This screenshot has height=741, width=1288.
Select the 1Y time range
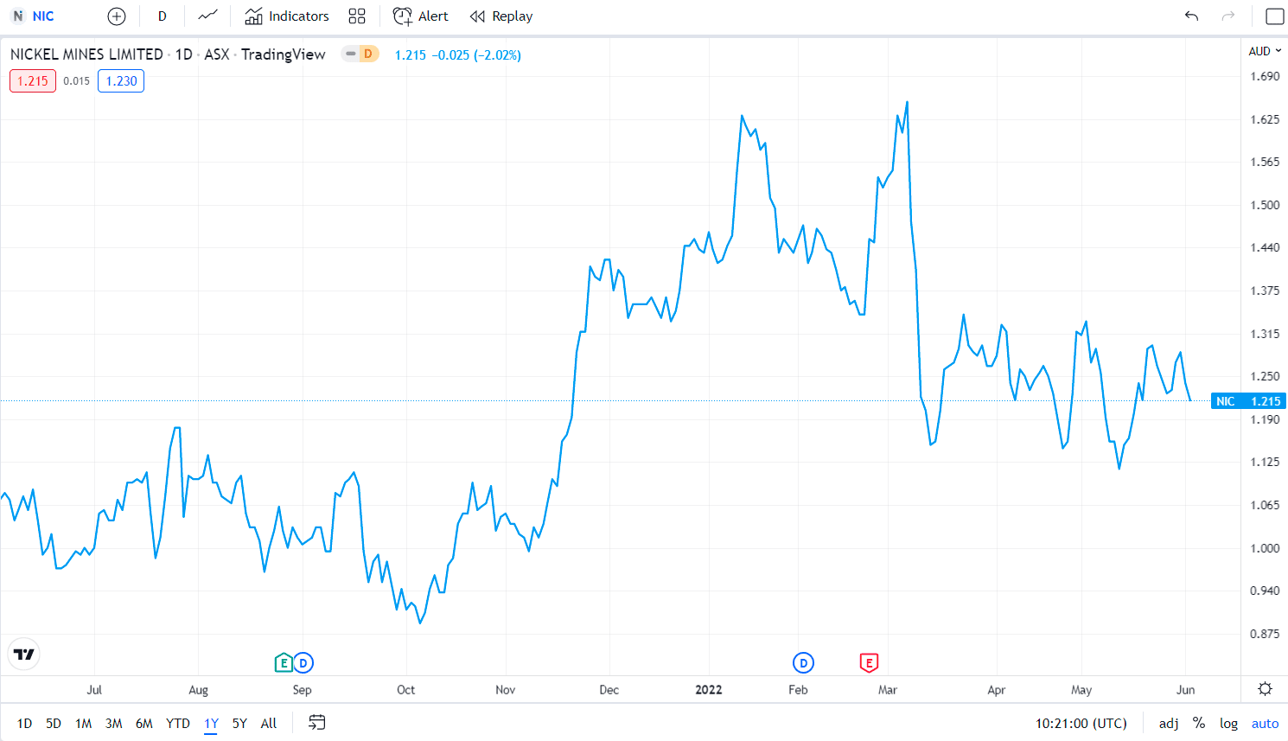tap(211, 724)
